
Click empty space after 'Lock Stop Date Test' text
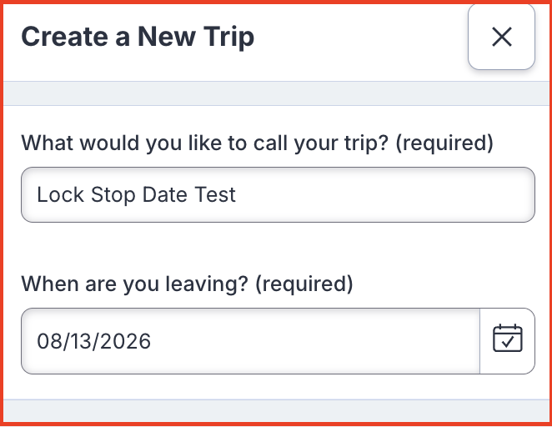pos(384,194)
